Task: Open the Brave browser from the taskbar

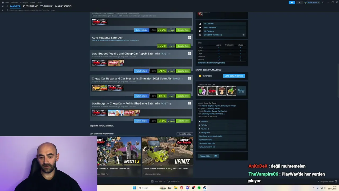Action: (x=182, y=188)
